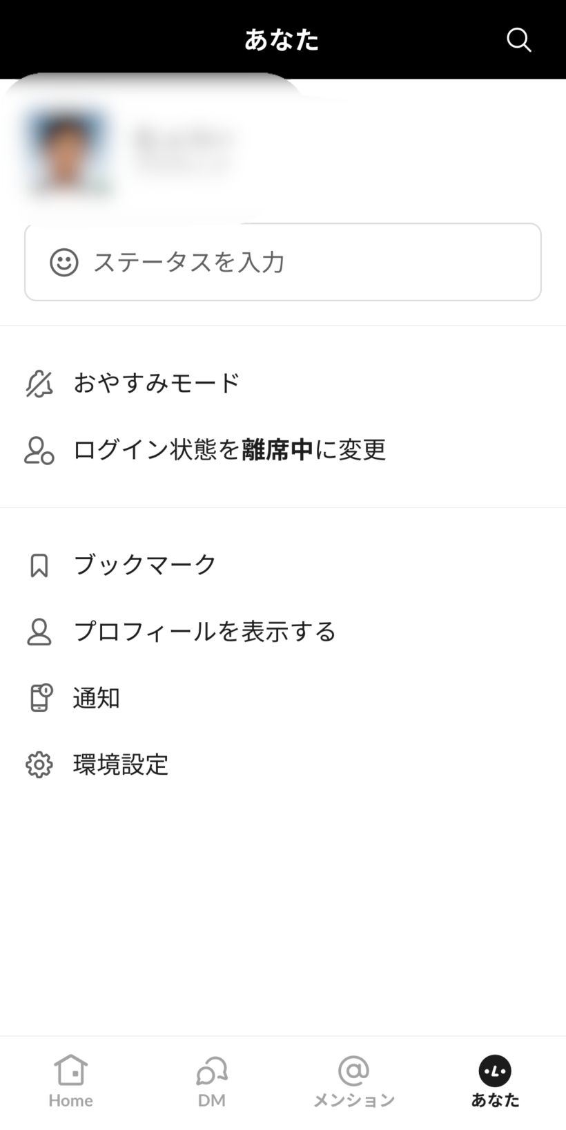Open 通知 settings
566x1130 pixels.
(97, 698)
